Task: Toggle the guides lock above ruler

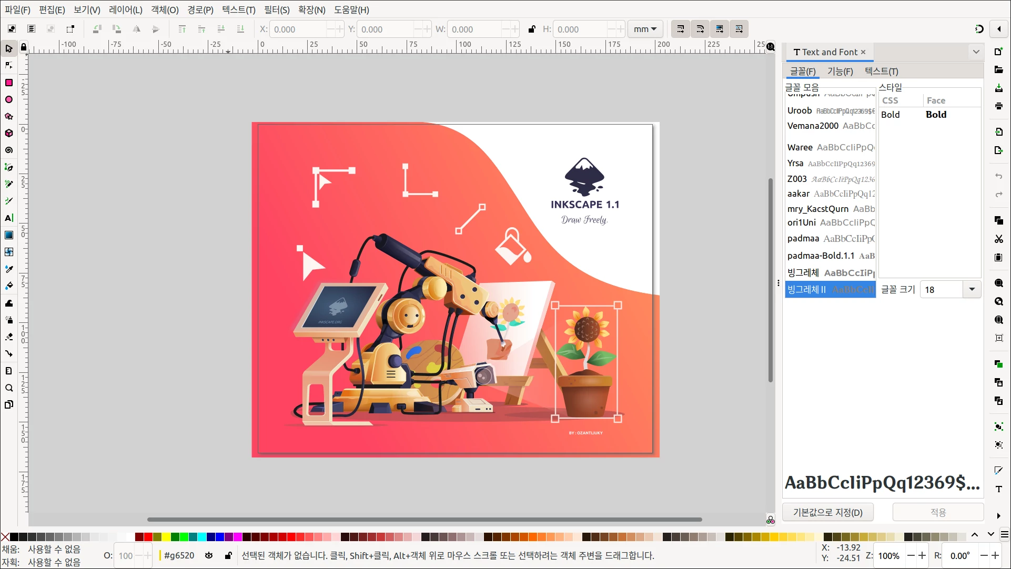Action: coord(23,47)
